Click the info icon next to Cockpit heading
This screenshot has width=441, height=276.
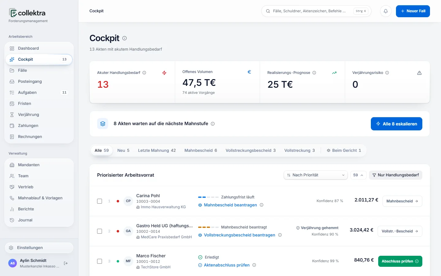[124, 38]
